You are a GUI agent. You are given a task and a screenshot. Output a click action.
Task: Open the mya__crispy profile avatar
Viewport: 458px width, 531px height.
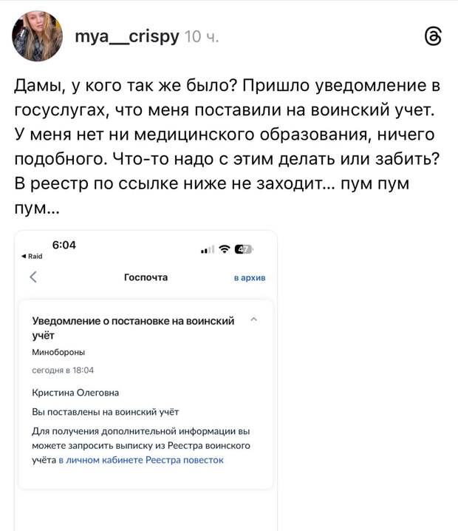click(38, 36)
